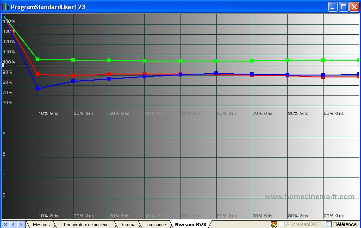The width and height of the screenshot is (361, 228).
Task: Click the ProgramStandardUser123 window app icon
Action: point(5,6)
